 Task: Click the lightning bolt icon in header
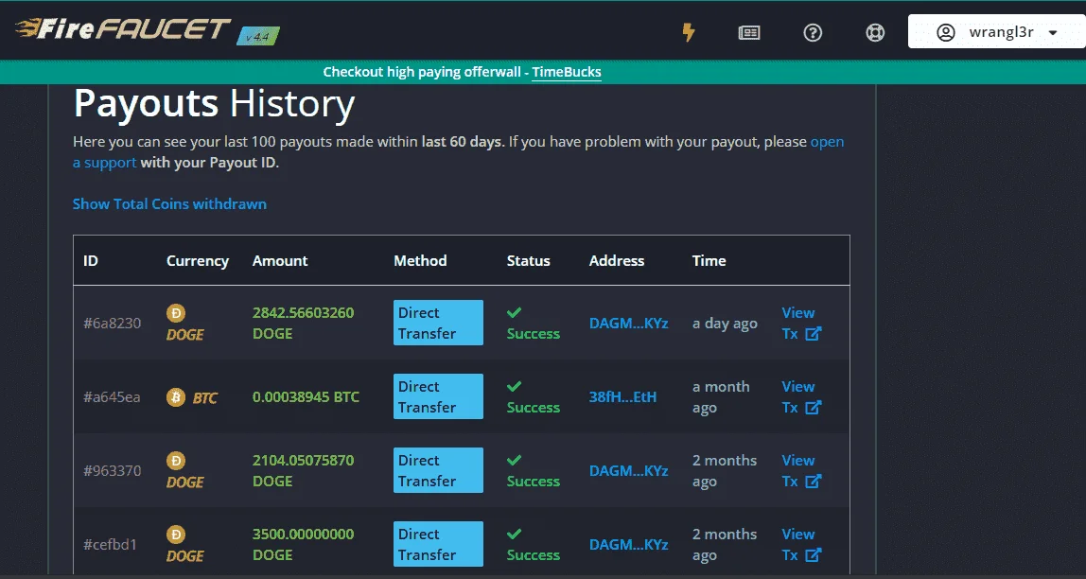point(689,32)
